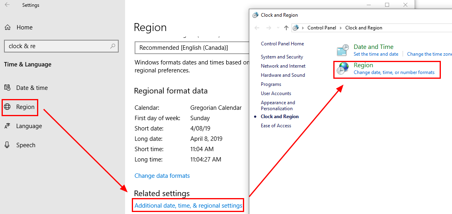Expand the recent locations chevron in Control Panel
The image size is (452, 214).
(278, 28)
